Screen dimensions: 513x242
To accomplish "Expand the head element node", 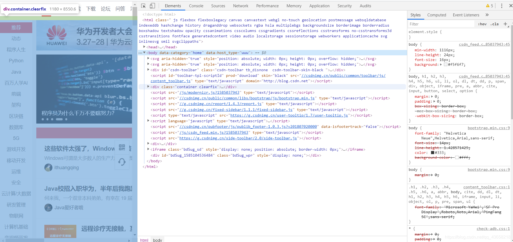I will coord(144,47).
